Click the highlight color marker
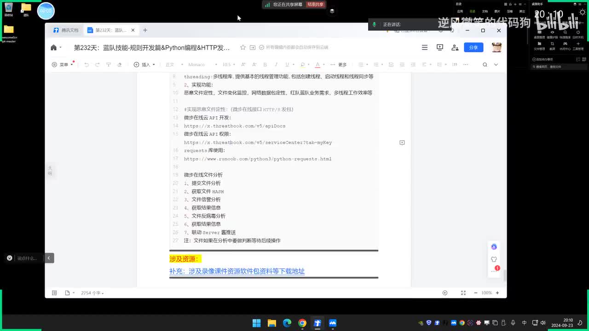The image size is (589, 331). click(302, 65)
